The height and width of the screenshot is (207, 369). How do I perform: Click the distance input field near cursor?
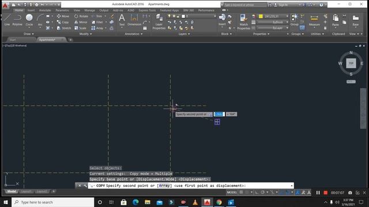pyautogui.click(x=219, y=114)
